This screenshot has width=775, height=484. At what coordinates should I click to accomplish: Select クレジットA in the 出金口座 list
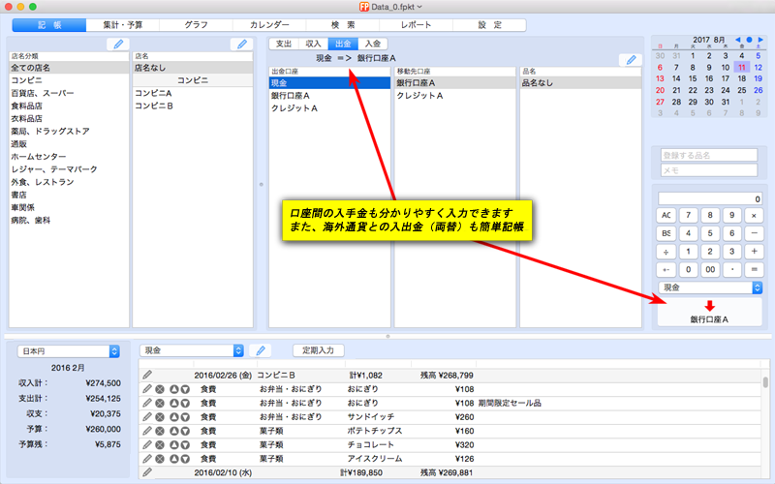click(329, 108)
